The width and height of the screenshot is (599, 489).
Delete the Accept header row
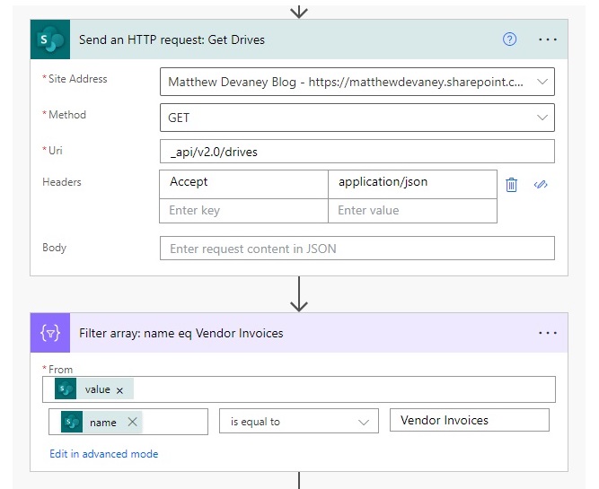click(x=512, y=184)
